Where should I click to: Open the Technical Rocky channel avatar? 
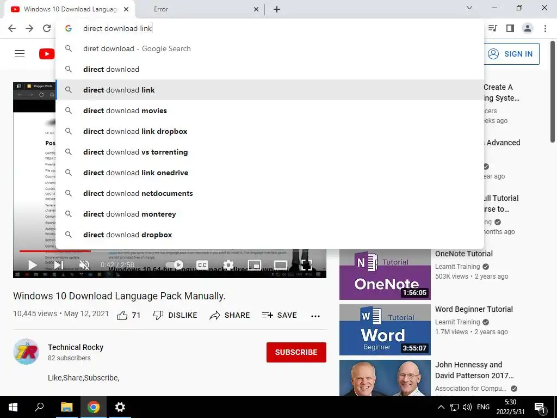pos(26,352)
